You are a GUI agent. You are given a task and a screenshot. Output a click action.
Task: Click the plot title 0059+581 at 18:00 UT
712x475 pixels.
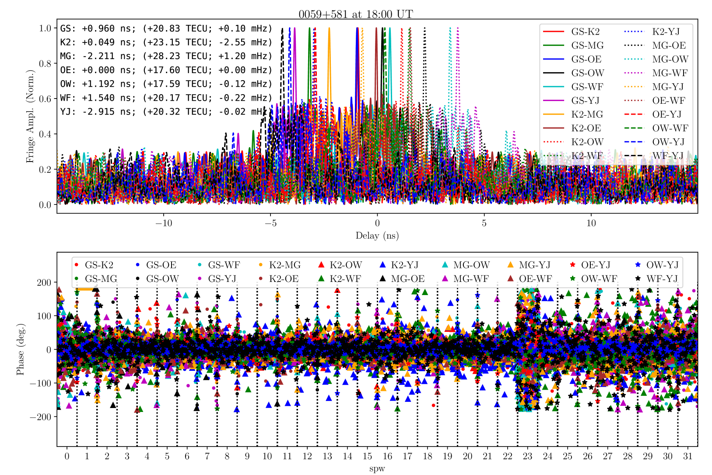click(355, 14)
